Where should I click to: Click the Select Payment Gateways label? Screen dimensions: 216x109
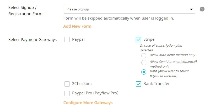pos(33,40)
